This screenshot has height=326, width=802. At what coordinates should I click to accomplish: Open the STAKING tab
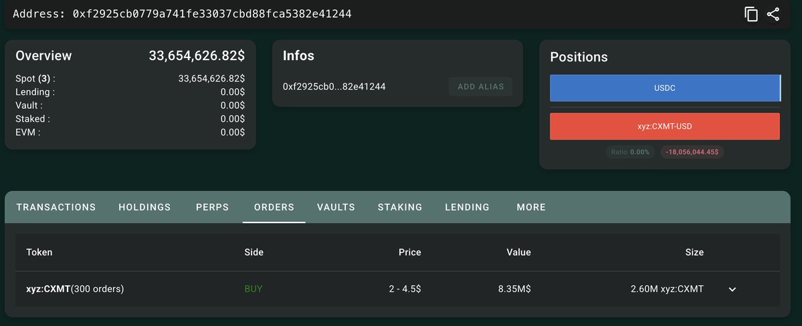tap(400, 207)
